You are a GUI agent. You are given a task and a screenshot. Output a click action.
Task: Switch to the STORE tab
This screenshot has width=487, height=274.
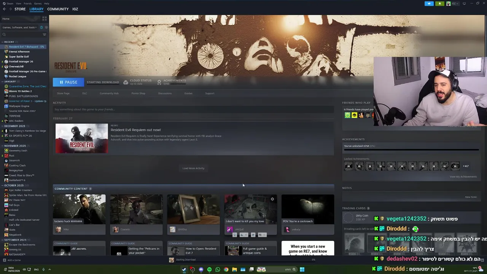tap(20, 9)
